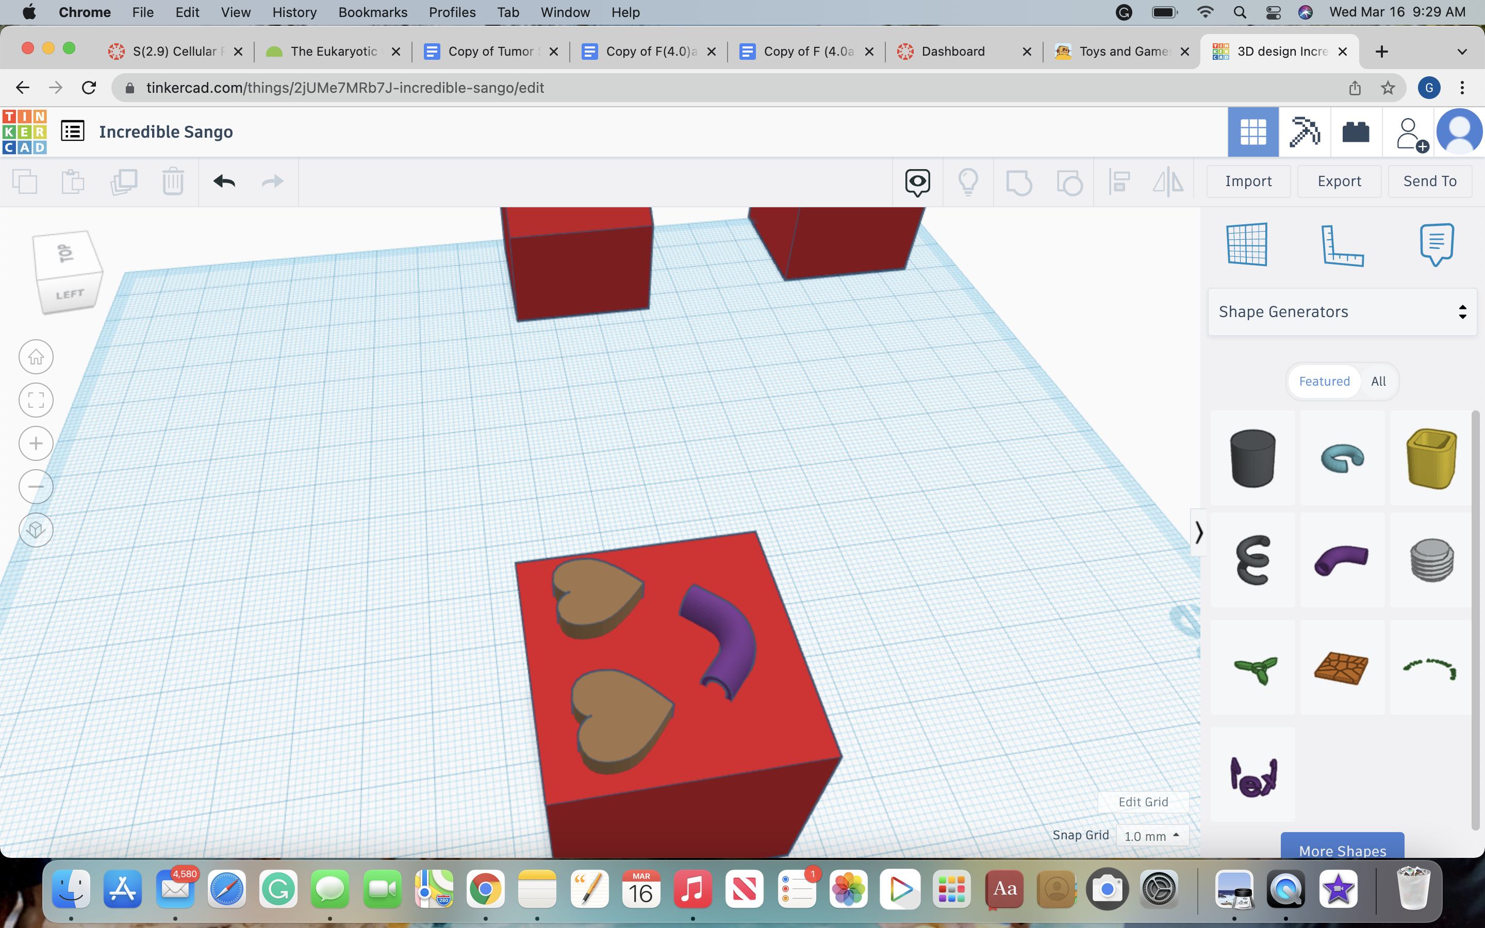Select the Ruler tool
This screenshot has width=1485, height=928.
tap(1342, 244)
